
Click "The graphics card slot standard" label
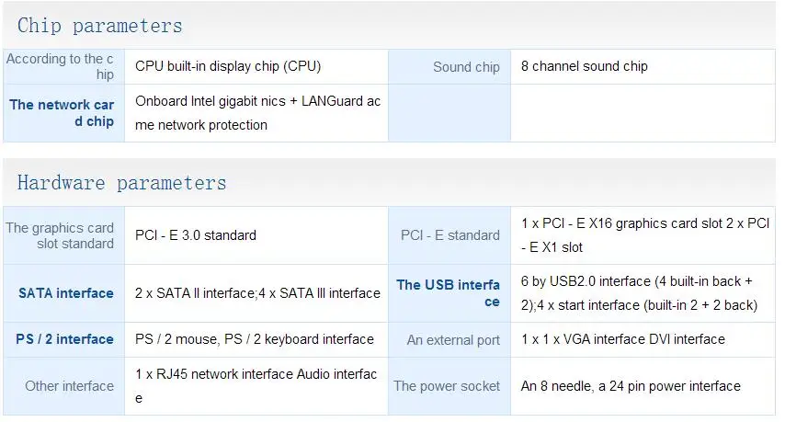(x=61, y=235)
